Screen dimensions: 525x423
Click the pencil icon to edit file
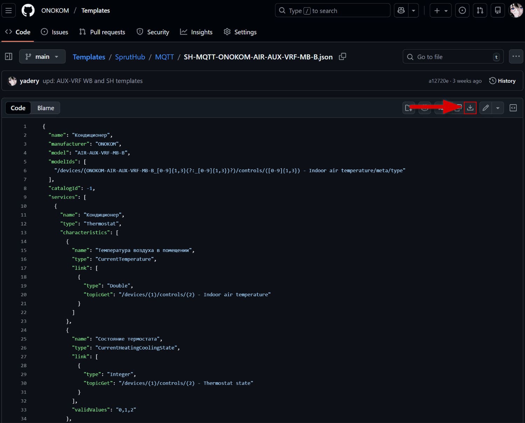coord(485,108)
